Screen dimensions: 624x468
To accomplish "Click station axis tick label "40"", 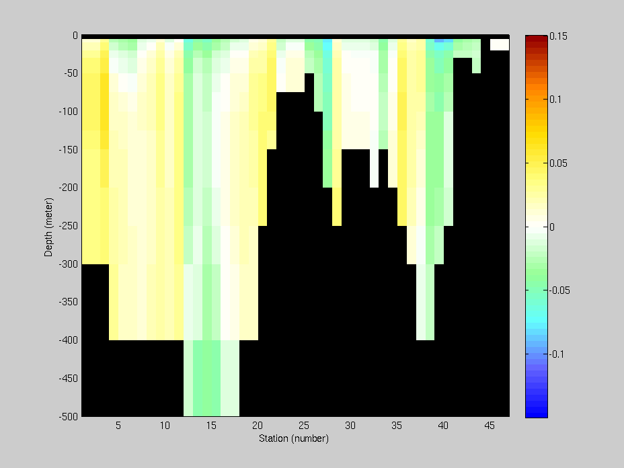I will tap(443, 426).
